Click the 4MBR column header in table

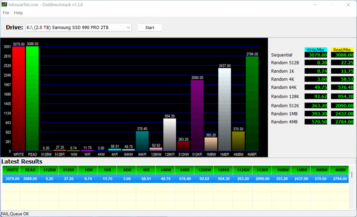pos(340,170)
